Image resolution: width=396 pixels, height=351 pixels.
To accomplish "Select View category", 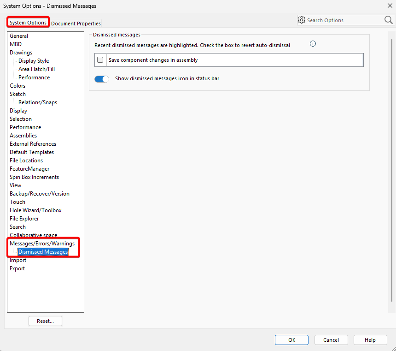I will tap(15, 185).
